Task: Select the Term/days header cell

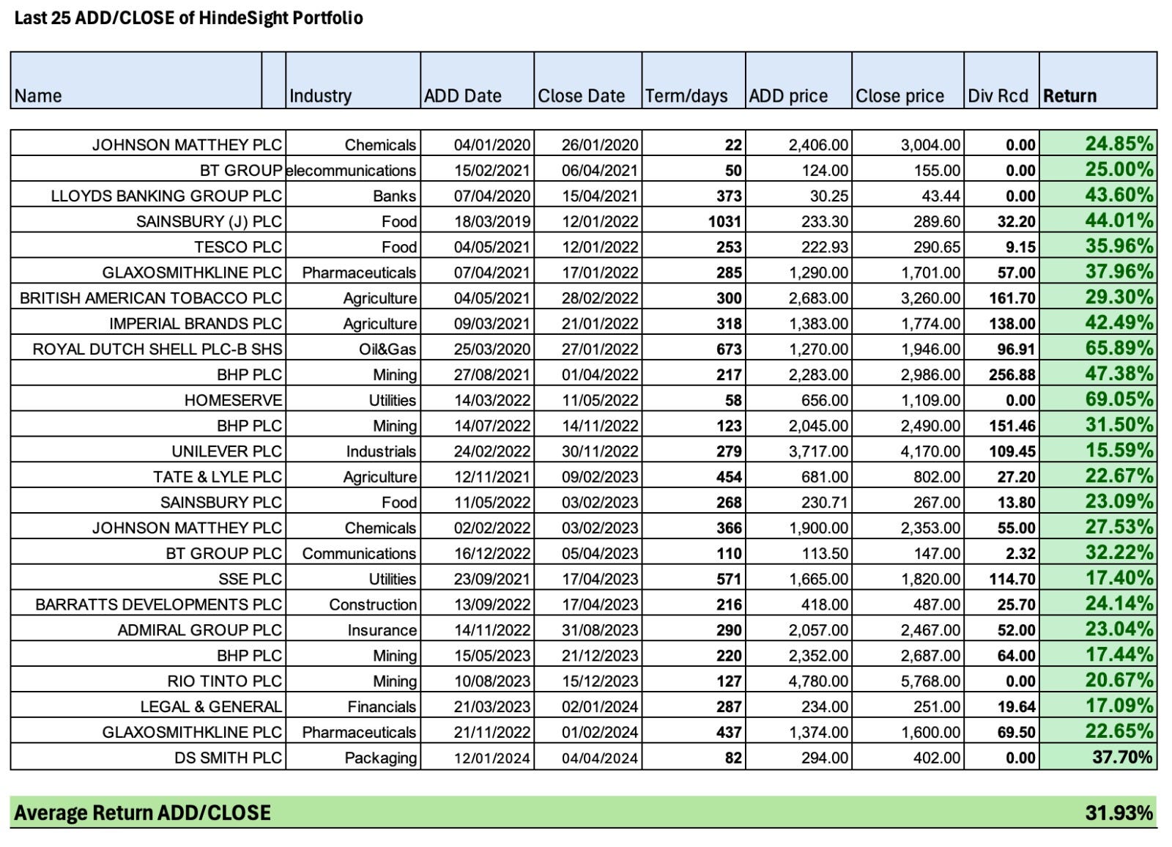Action: tap(694, 81)
